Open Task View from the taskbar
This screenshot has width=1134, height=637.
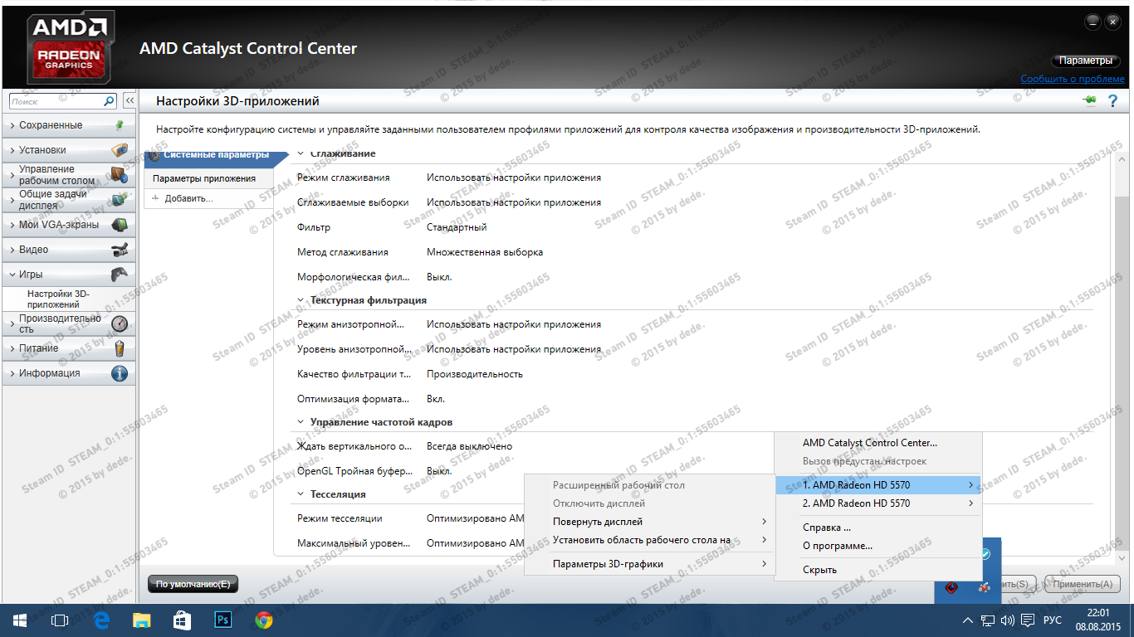[x=60, y=620]
